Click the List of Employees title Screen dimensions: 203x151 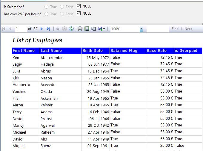[x=37, y=40]
